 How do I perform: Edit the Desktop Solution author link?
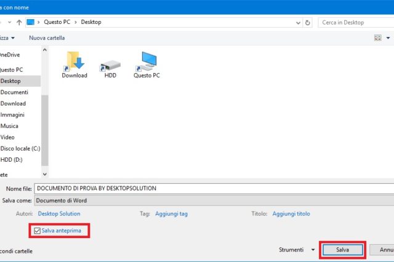[x=59, y=214]
